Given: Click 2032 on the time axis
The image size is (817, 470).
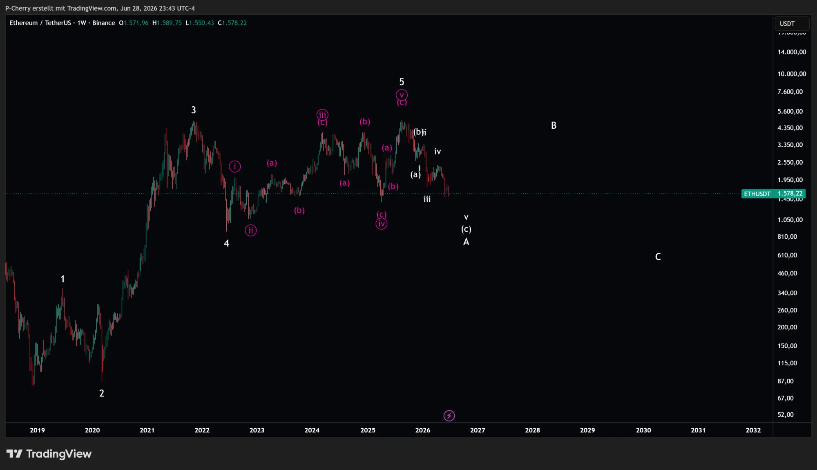Looking at the screenshot, I should [x=753, y=430].
